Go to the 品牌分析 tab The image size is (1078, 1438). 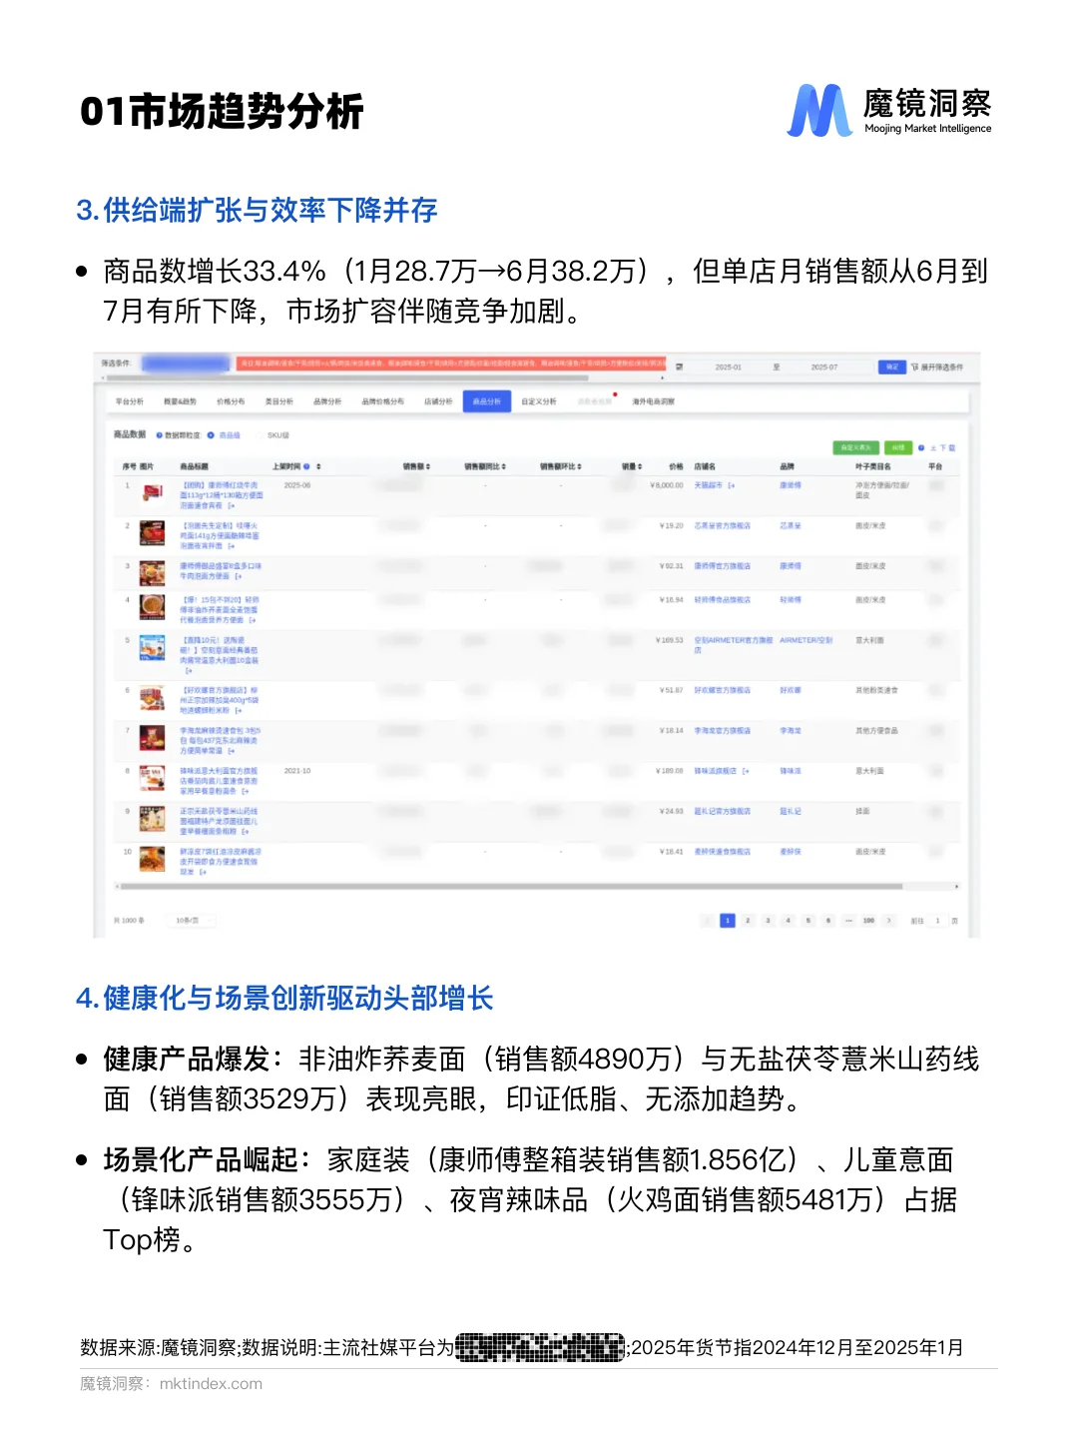pos(327,401)
